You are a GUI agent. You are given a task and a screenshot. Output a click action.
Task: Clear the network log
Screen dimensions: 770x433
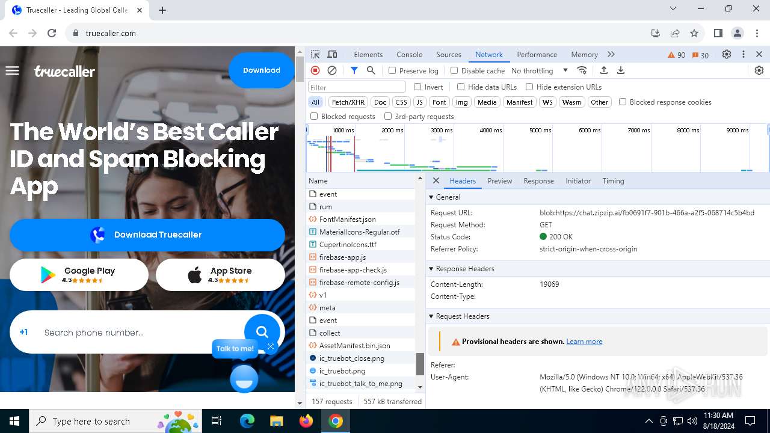coord(332,70)
